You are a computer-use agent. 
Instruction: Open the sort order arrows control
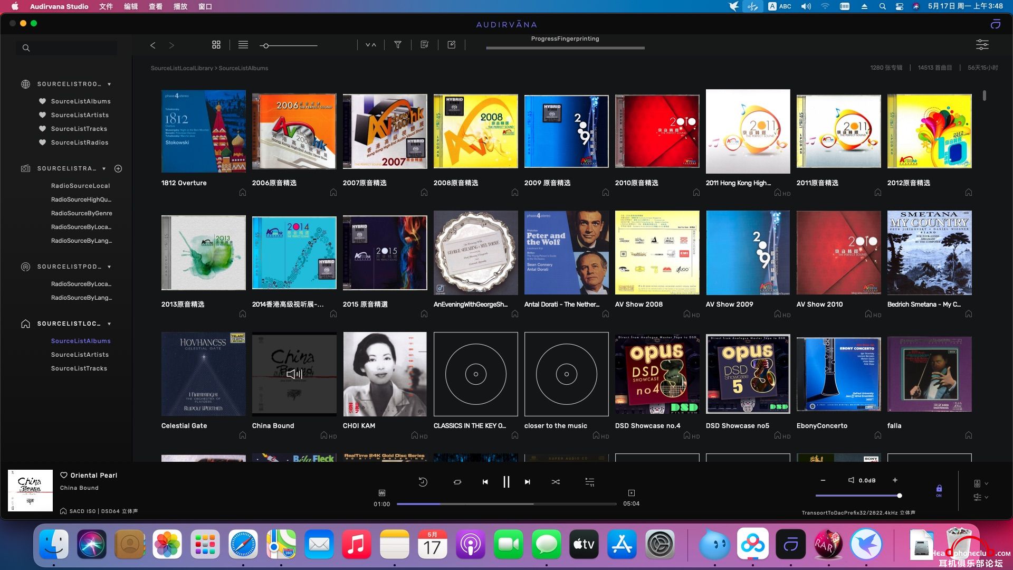pyautogui.click(x=371, y=45)
